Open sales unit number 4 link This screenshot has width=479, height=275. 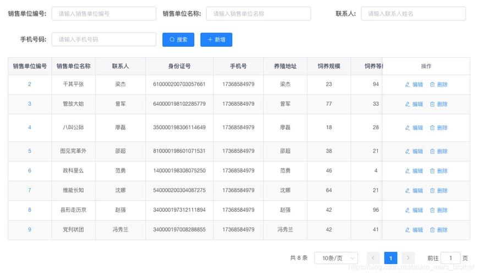point(30,128)
